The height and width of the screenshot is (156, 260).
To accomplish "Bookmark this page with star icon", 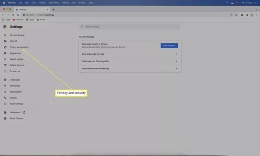I will tap(236, 15).
